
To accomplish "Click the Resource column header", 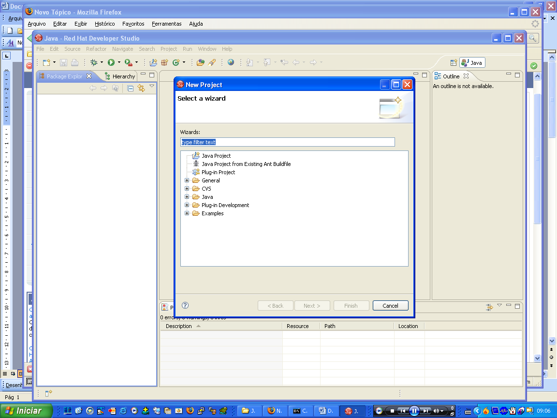I will (x=301, y=326).
